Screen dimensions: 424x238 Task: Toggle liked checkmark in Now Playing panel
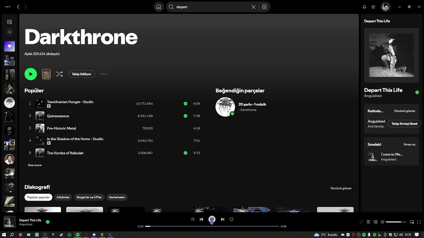(x=417, y=92)
